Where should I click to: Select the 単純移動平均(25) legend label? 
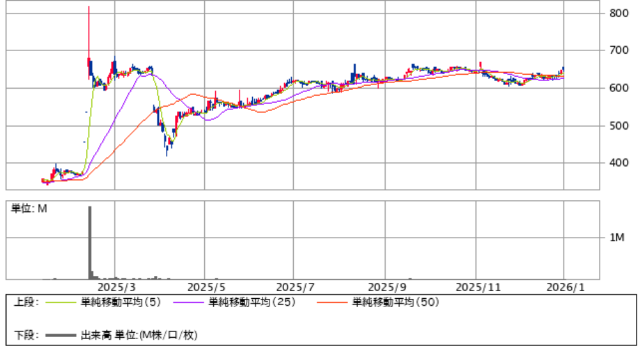(252, 303)
